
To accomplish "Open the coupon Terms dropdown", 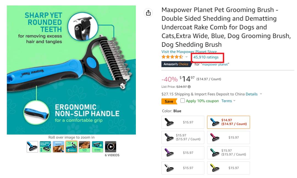I will [228, 101].
